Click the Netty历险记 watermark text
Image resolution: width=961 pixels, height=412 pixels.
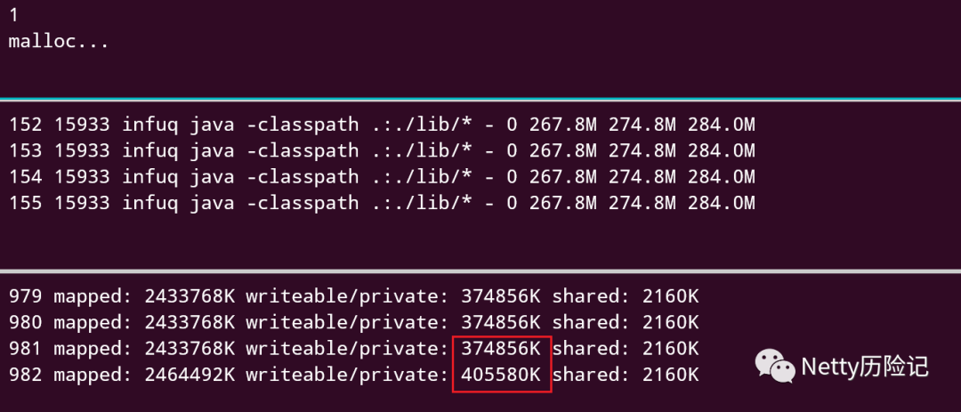(x=865, y=367)
